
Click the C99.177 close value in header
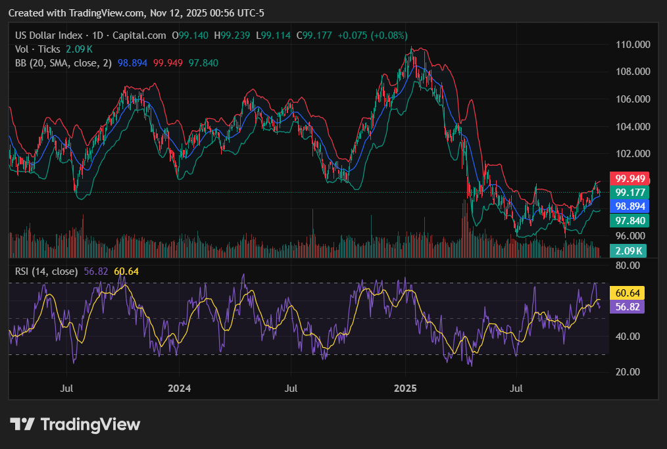click(x=314, y=35)
